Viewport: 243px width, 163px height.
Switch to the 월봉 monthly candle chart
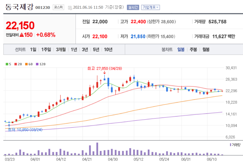tap(206, 50)
